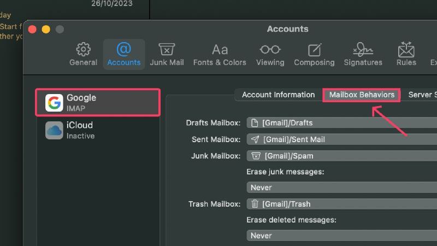
Task: Select the inactive iCloud account
Action: click(98, 130)
